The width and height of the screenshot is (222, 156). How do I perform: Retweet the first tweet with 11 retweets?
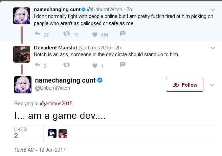point(67,34)
